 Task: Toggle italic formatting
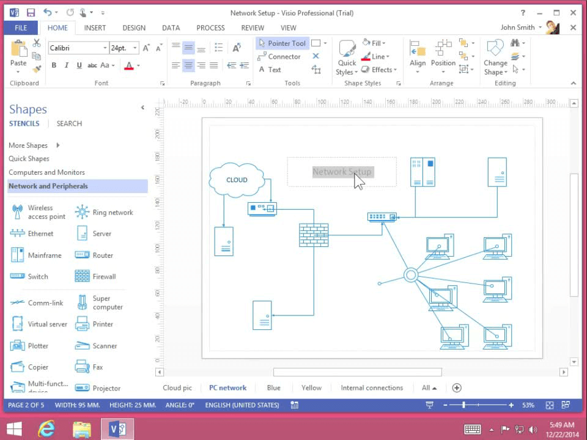[66, 65]
